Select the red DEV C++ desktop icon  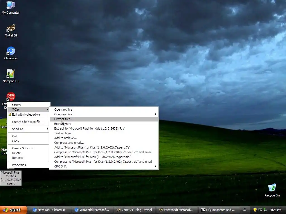[11, 96]
